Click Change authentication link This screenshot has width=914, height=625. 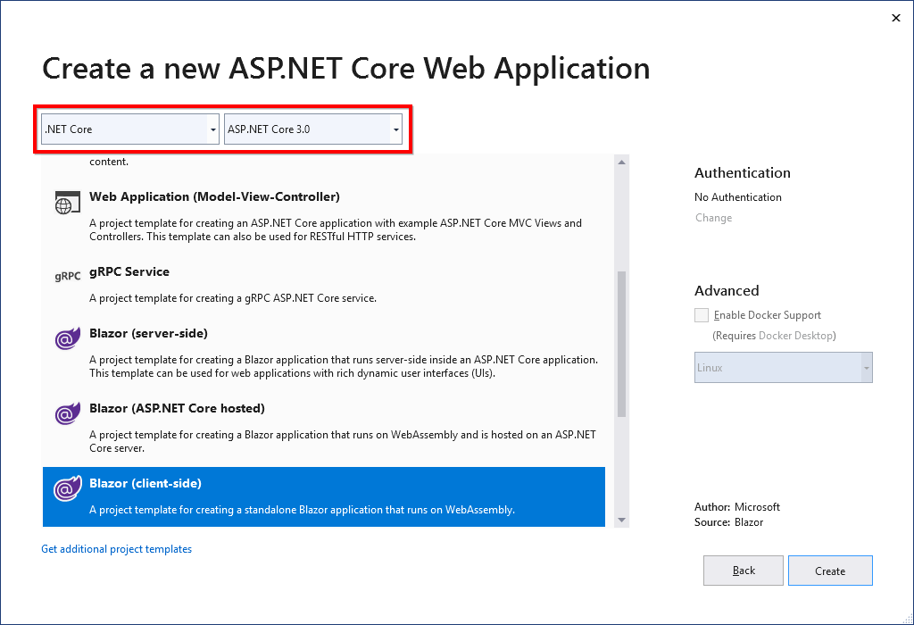713,218
